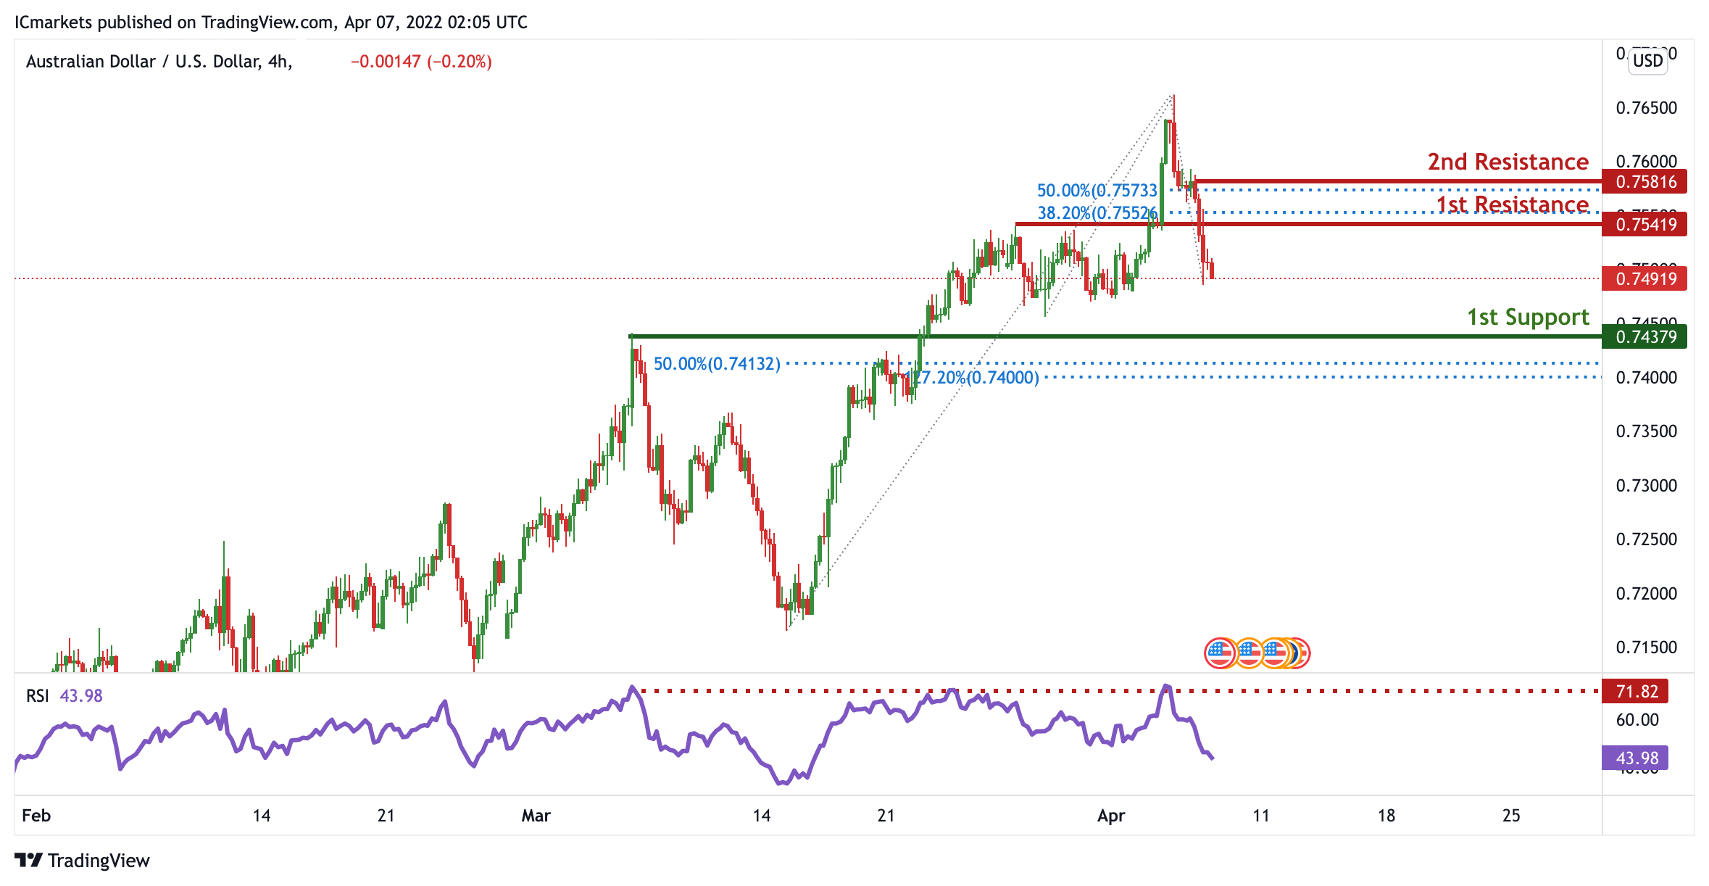Click the RSI 71.82 level label

tap(1636, 691)
